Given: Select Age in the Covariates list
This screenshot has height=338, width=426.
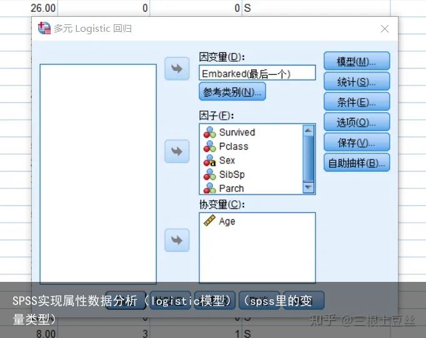Looking at the screenshot, I should coord(227,221).
